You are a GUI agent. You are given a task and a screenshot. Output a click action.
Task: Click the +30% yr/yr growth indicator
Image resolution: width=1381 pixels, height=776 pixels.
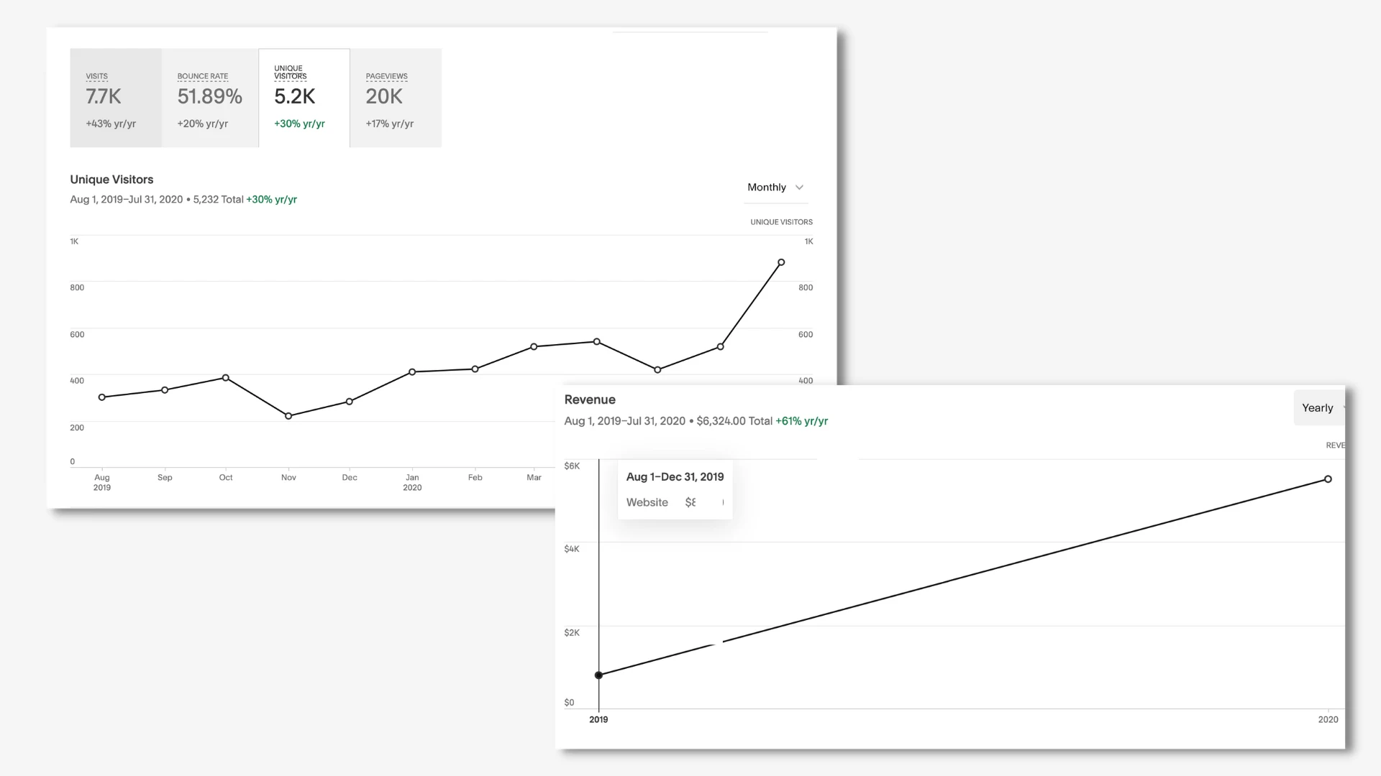pyautogui.click(x=271, y=199)
